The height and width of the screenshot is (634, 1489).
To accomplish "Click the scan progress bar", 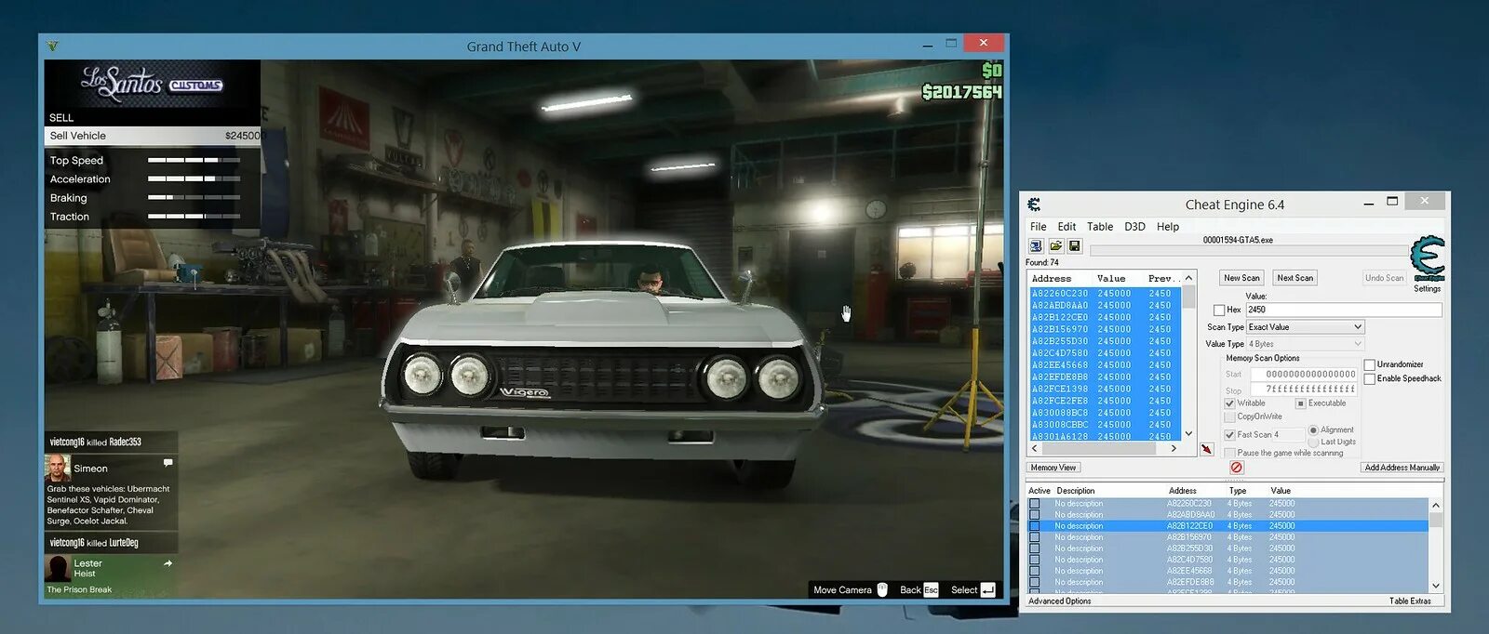I will click(1249, 250).
